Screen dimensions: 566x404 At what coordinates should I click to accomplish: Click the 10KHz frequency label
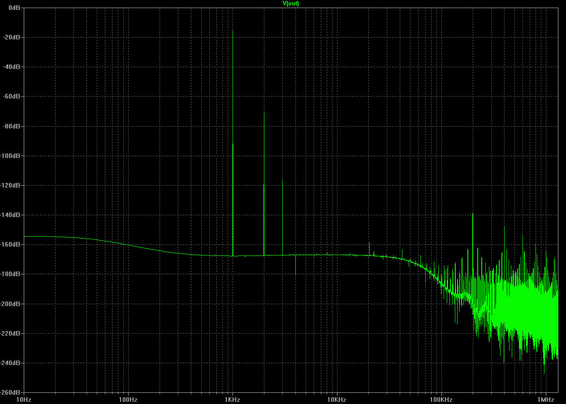point(337,399)
